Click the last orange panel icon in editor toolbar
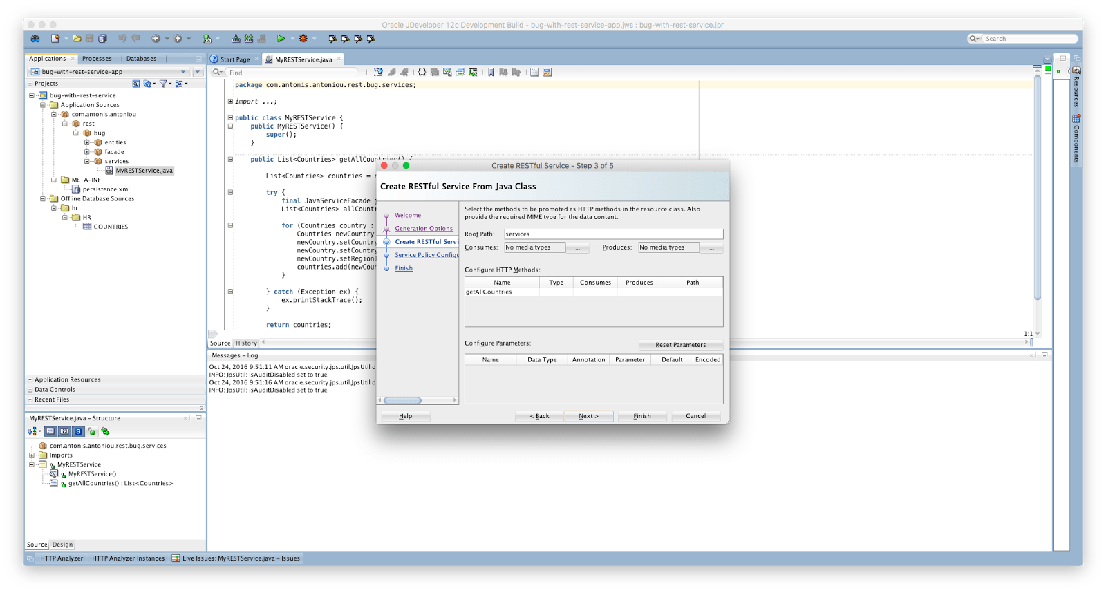The width and height of the screenshot is (1106, 593). (x=547, y=72)
